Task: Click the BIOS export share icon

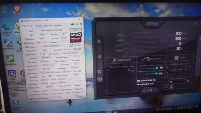Action: [x=71, y=45]
